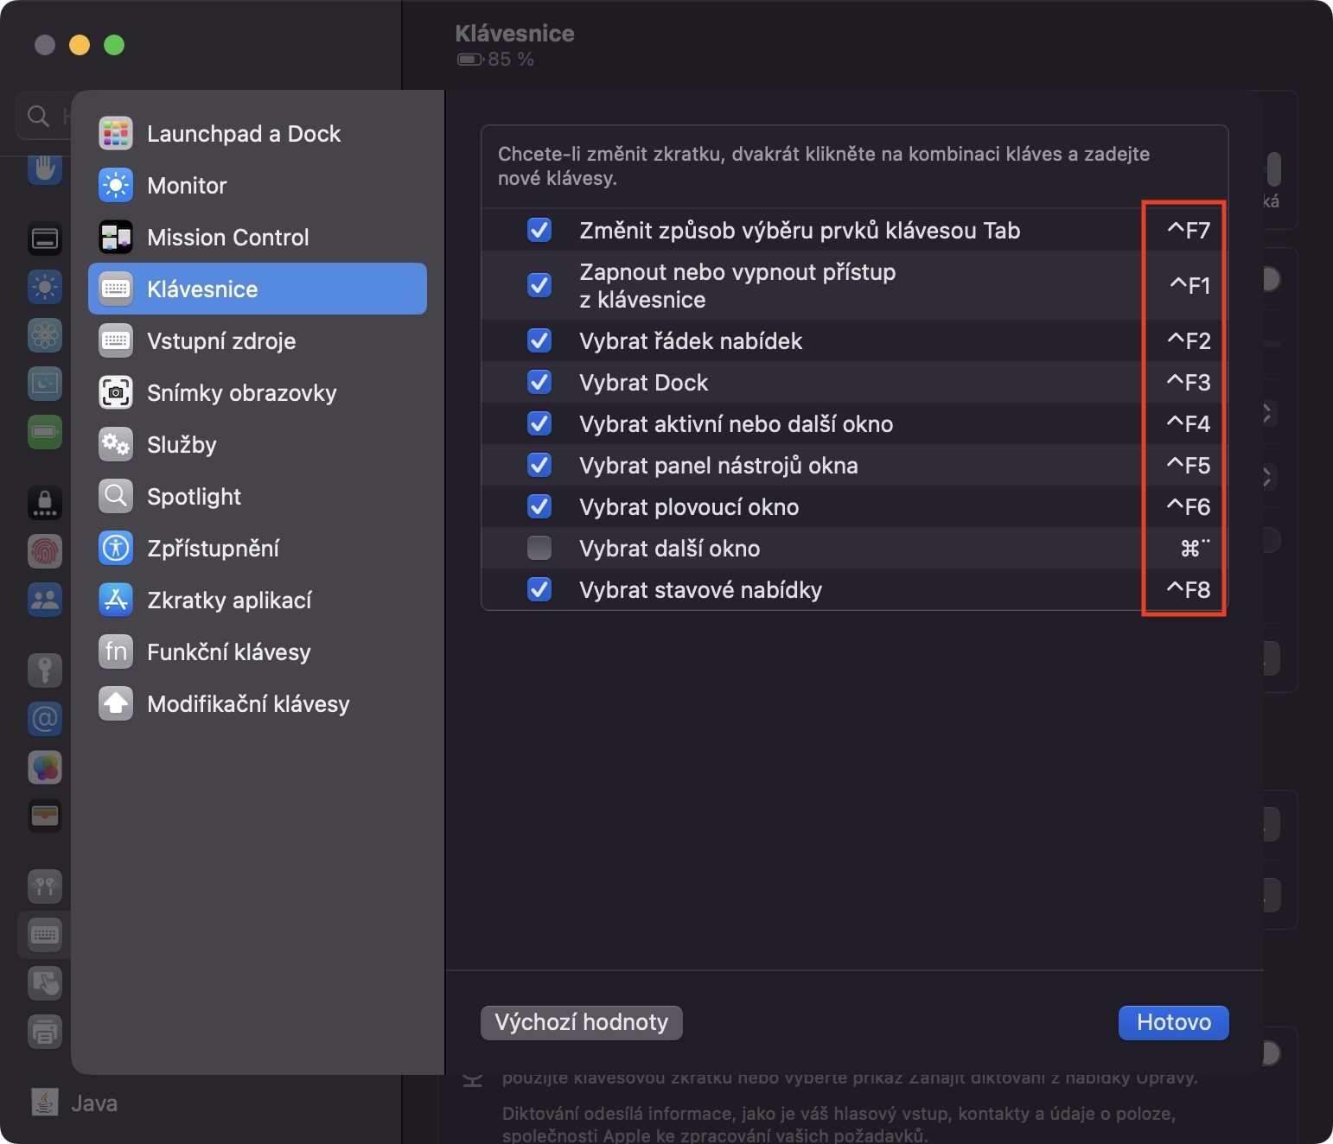Click the Launchpad a Dock icon
Screen dimensions: 1333x1144
pyautogui.click(x=116, y=134)
